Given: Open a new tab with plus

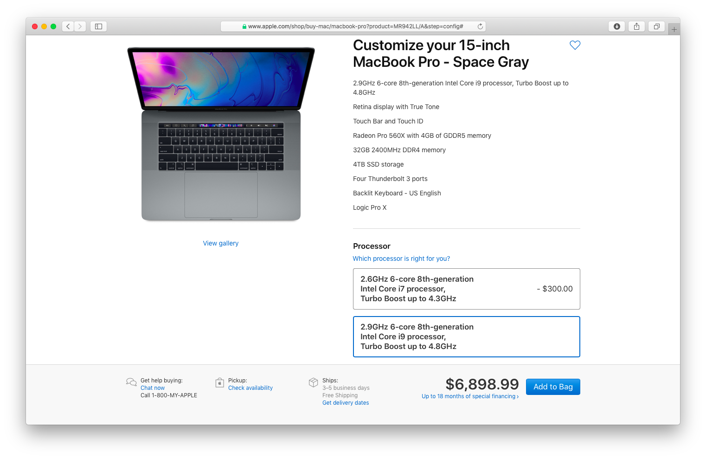Looking at the screenshot, I should pyautogui.click(x=674, y=29).
